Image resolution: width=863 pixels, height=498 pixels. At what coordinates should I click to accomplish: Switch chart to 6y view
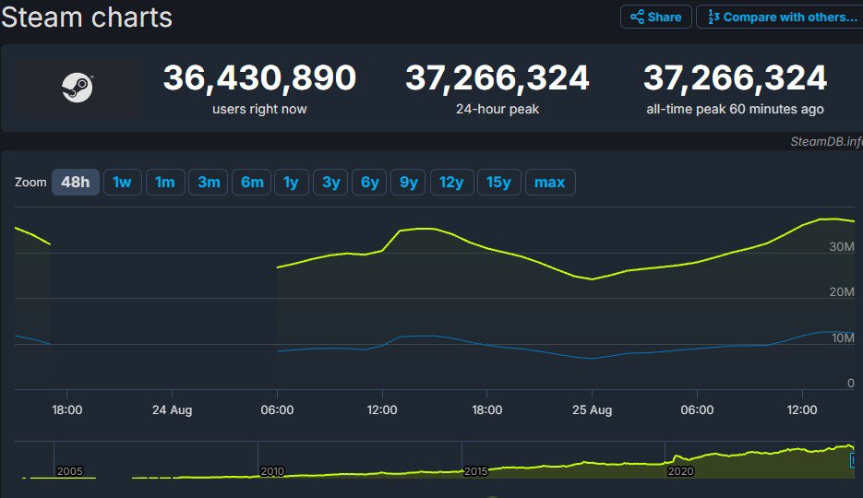pyautogui.click(x=370, y=182)
